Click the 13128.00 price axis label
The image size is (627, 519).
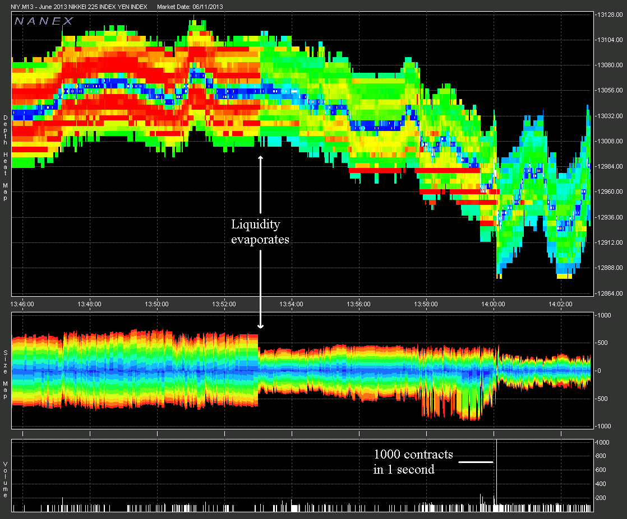coord(610,15)
